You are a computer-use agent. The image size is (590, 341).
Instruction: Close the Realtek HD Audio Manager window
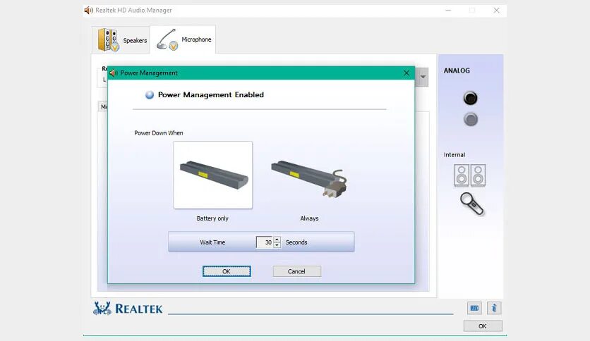coord(497,10)
